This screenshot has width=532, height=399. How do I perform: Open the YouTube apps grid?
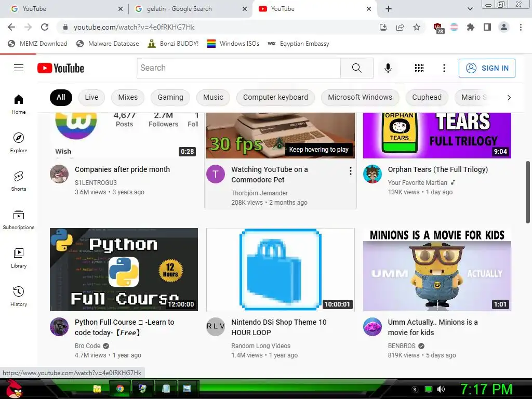(x=419, y=68)
